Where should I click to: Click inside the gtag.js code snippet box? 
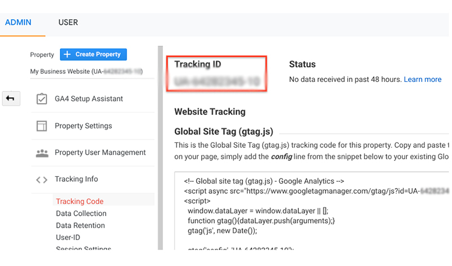(312, 211)
